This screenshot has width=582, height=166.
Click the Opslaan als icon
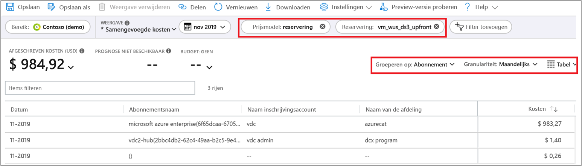(x=51, y=7)
